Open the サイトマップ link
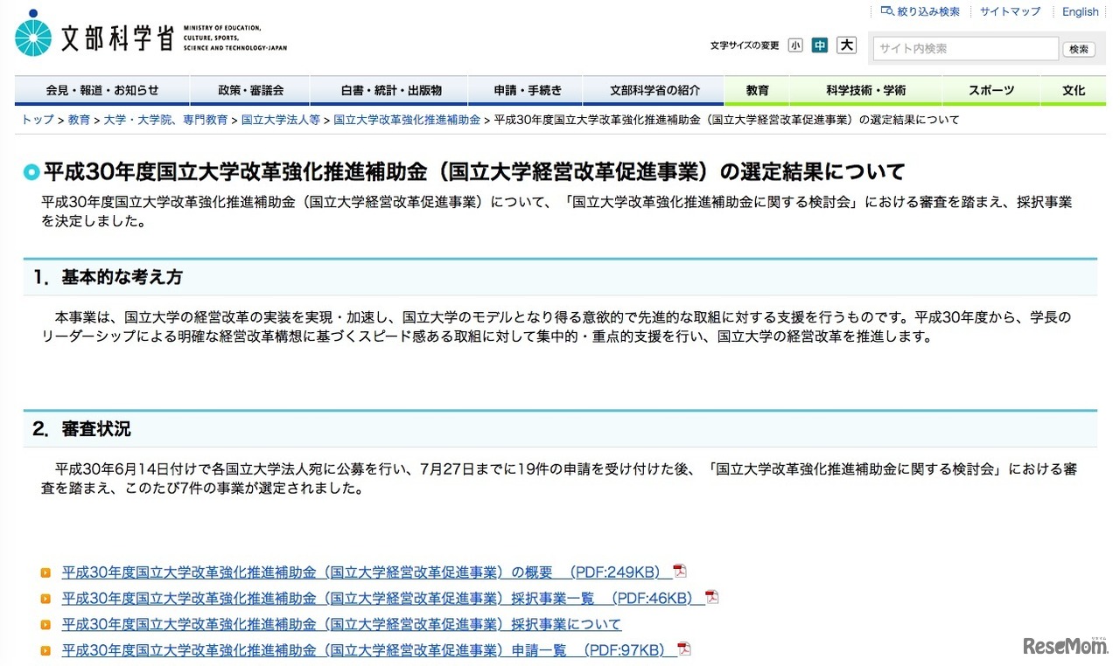The height and width of the screenshot is (666, 1120). pyautogui.click(x=1011, y=11)
